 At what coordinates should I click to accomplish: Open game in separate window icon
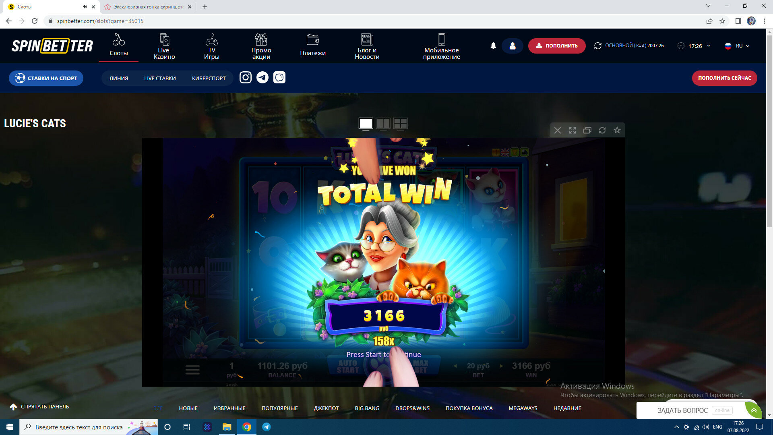pos(587,130)
